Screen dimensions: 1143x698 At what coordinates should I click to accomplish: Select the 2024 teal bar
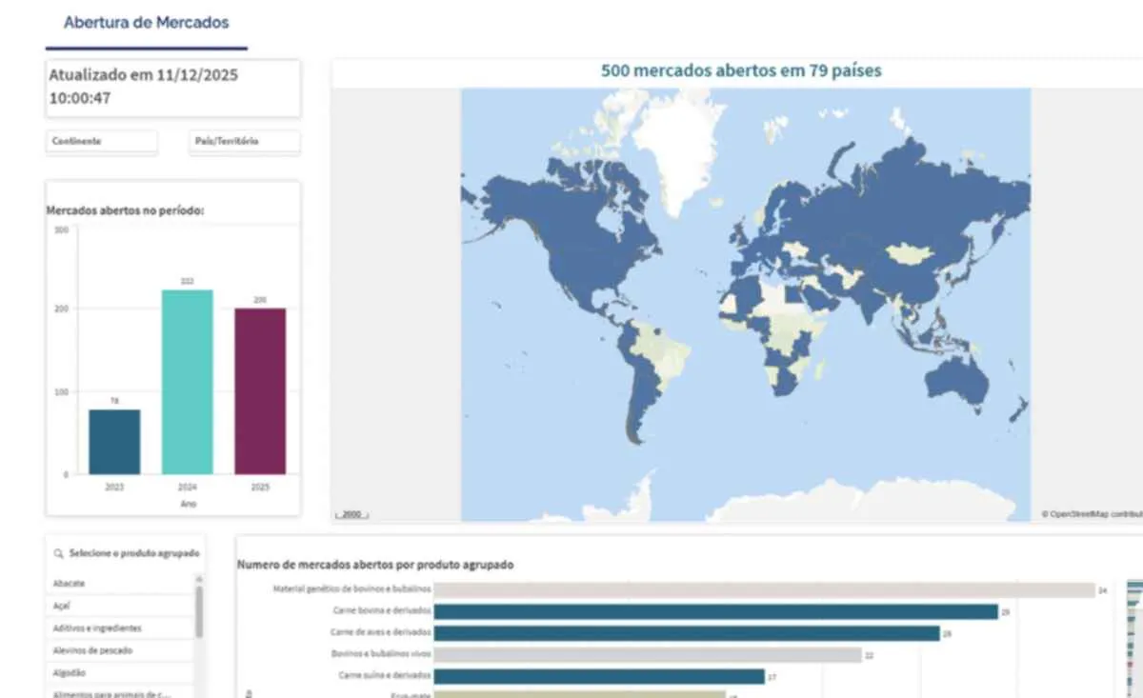tap(188, 381)
